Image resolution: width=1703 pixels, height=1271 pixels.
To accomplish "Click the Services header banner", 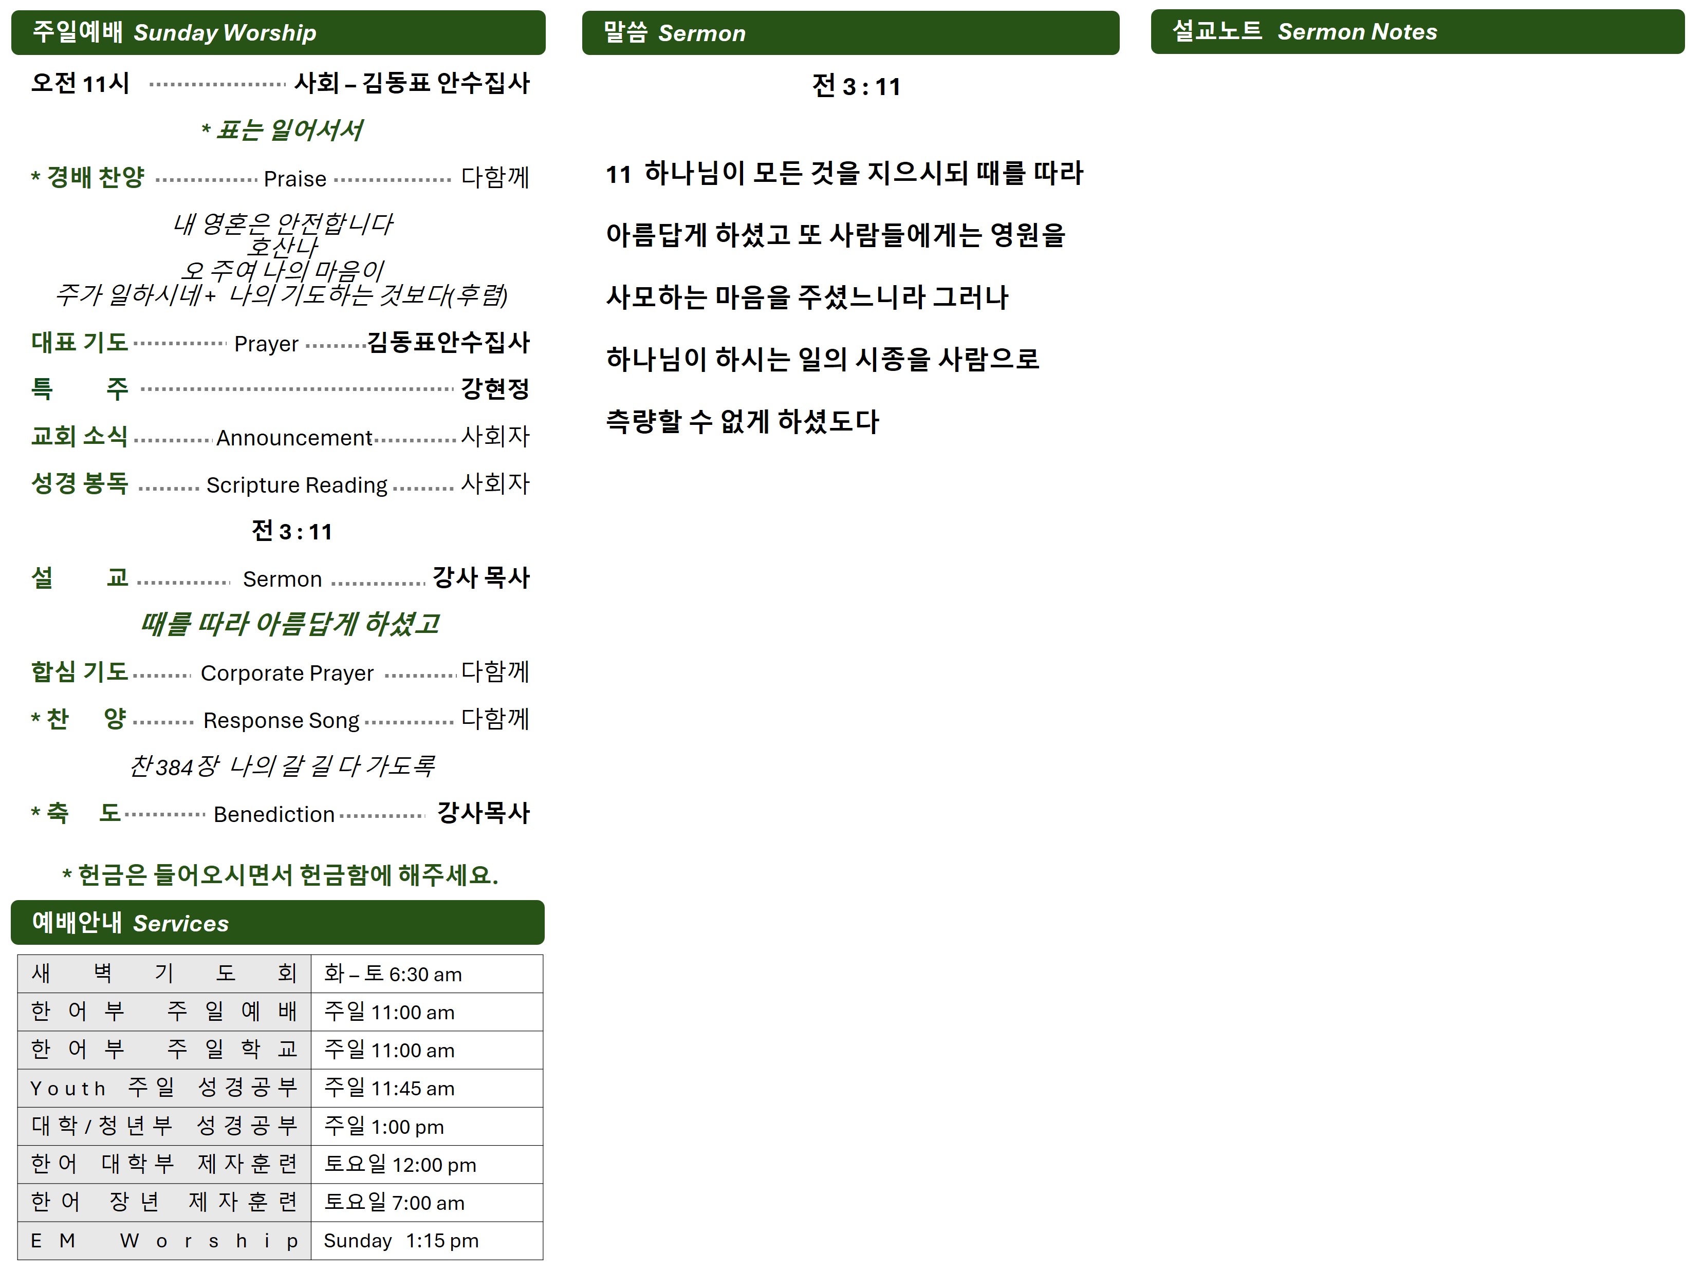I will point(277,923).
